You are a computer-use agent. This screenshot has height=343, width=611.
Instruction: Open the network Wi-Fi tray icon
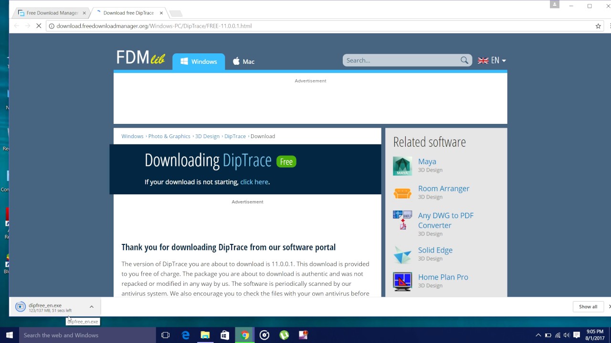[x=558, y=335]
